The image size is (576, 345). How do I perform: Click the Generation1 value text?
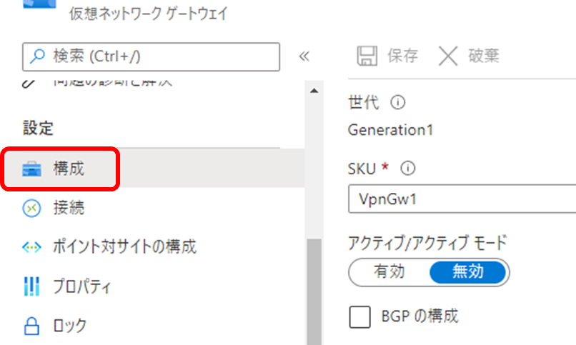[x=390, y=130]
